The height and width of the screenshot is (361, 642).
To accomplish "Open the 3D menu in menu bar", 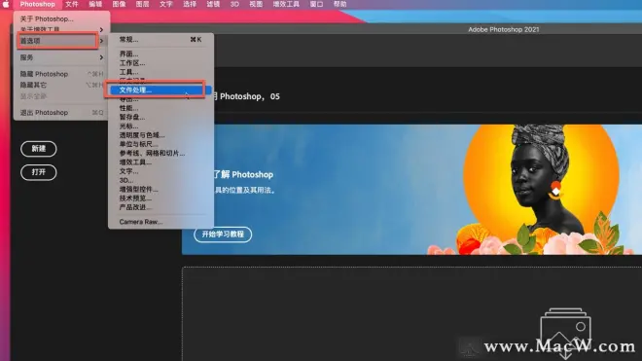I will 234,4.
